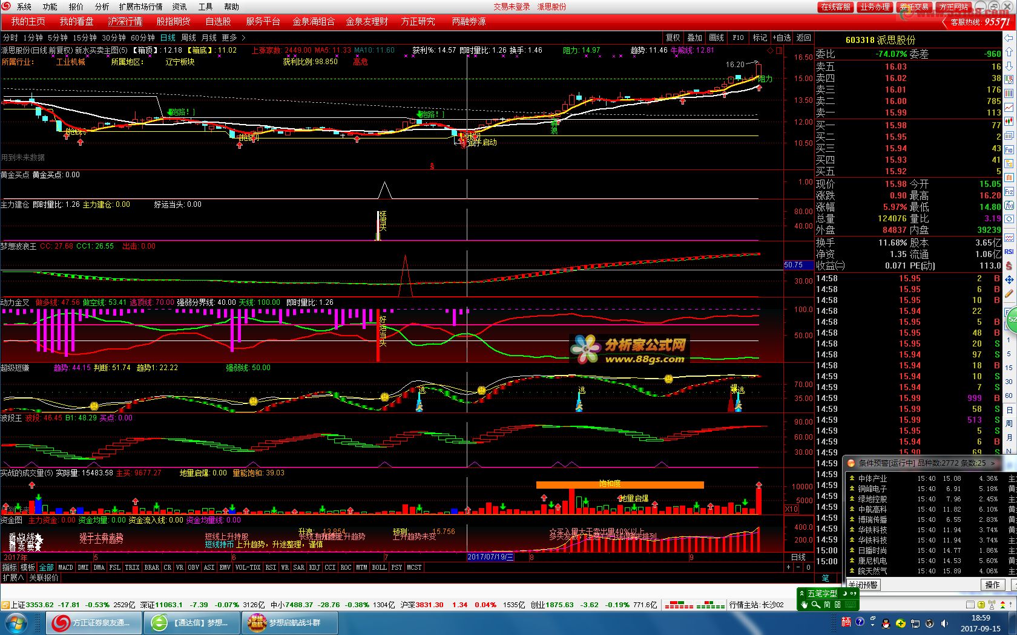Expand the 扩展∧ panel at bottom

(13, 578)
